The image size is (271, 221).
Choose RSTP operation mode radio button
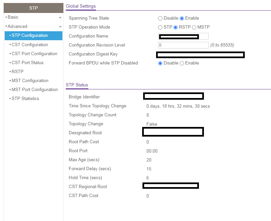(176, 27)
